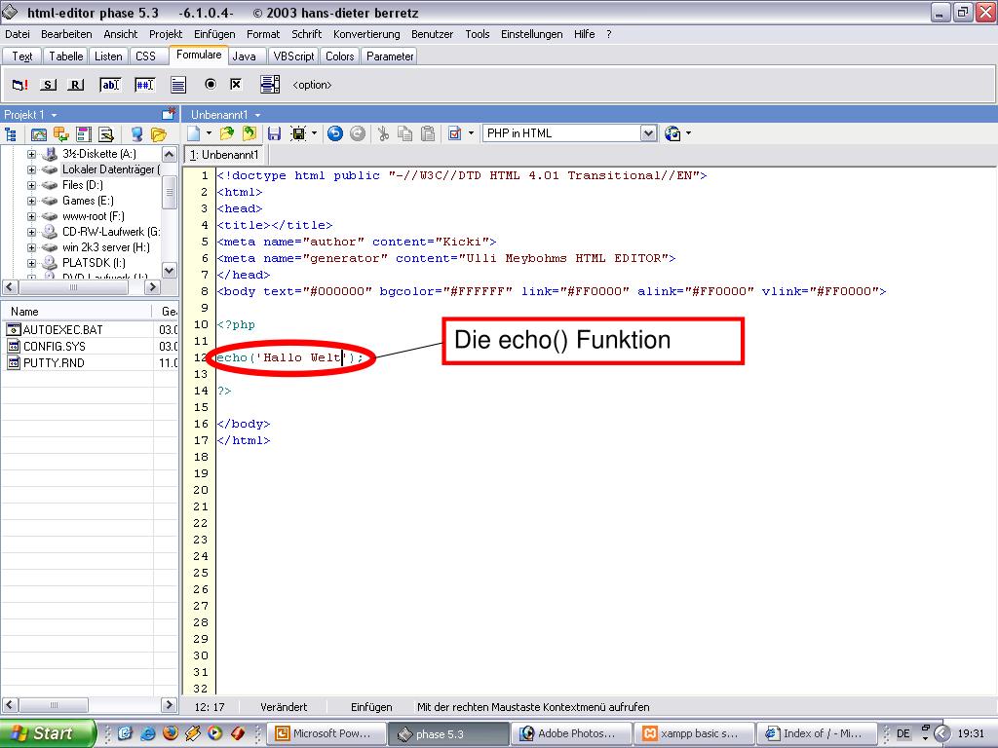Open the save all dropdown arrow
The image size is (998, 748).
[314, 133]
